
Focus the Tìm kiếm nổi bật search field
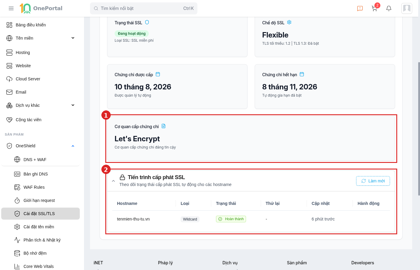144,8
